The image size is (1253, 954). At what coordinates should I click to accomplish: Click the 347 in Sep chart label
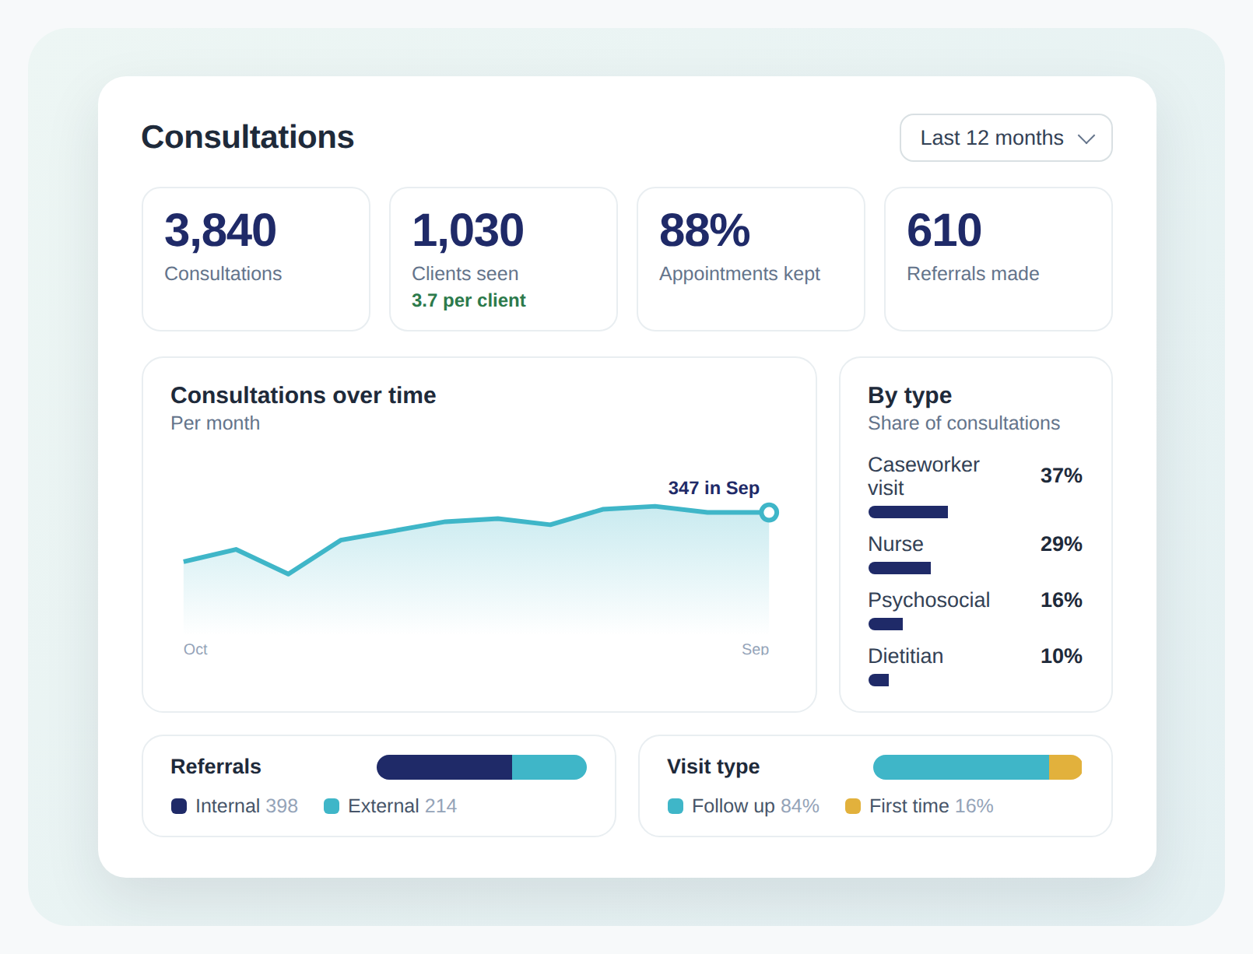pyautogui.click(x=714, y=488)
